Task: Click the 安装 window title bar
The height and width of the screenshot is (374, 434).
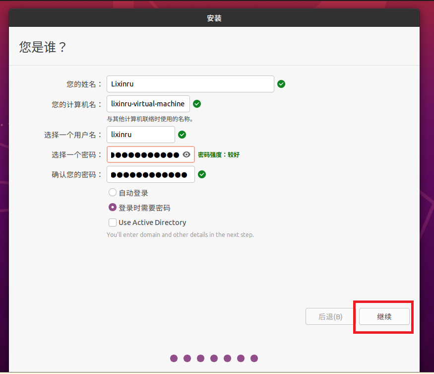Action: coord(214,18)
